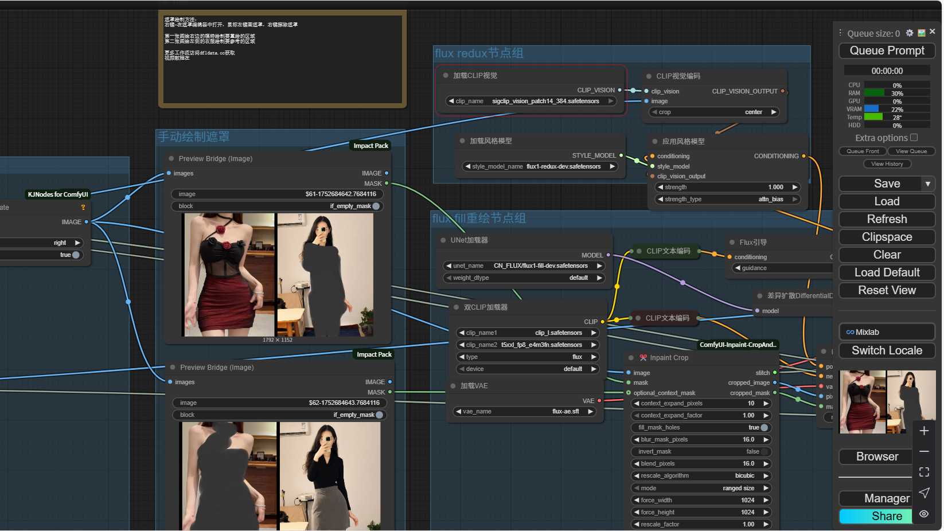This screenshot has height=531, width=944.
Task: Open clip_name1 clip_l.safetensors dropdown
Action: [528, 333]
